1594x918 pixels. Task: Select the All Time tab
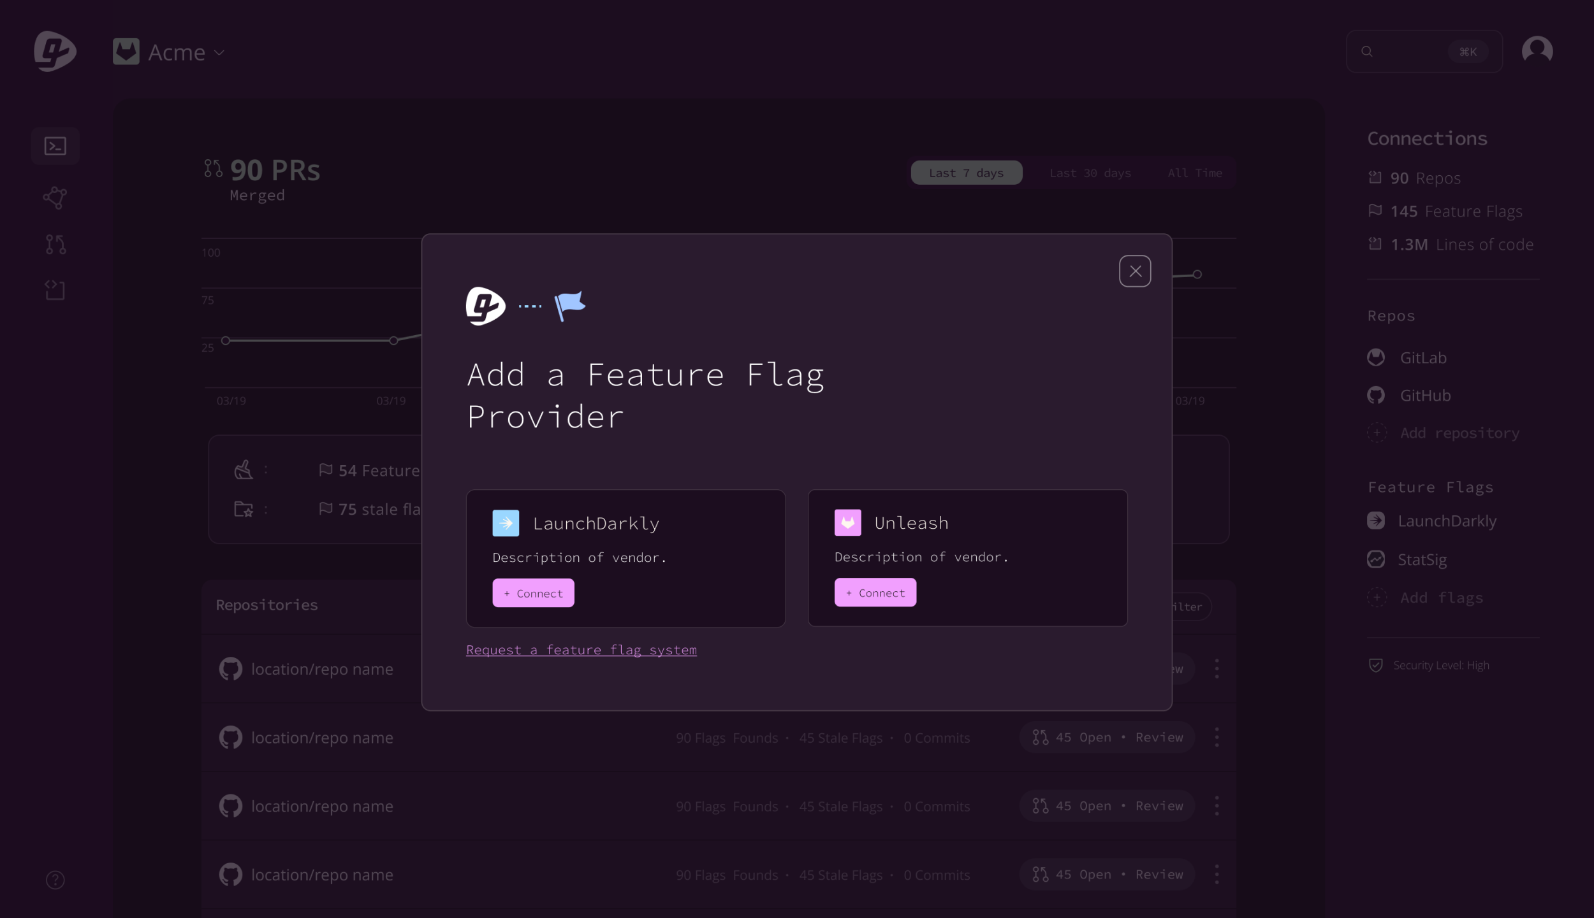1194,173
